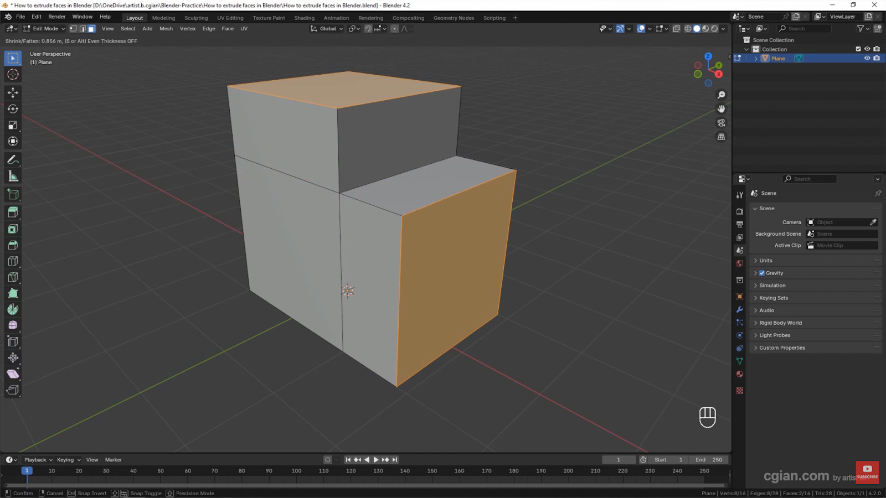The image size is (886, 498).
Task: Click the current frame number field
Action: [619, 460]
